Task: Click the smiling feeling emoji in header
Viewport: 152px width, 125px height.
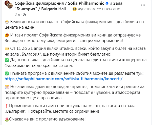Action: pyautogui.click(x=75, y=9)
